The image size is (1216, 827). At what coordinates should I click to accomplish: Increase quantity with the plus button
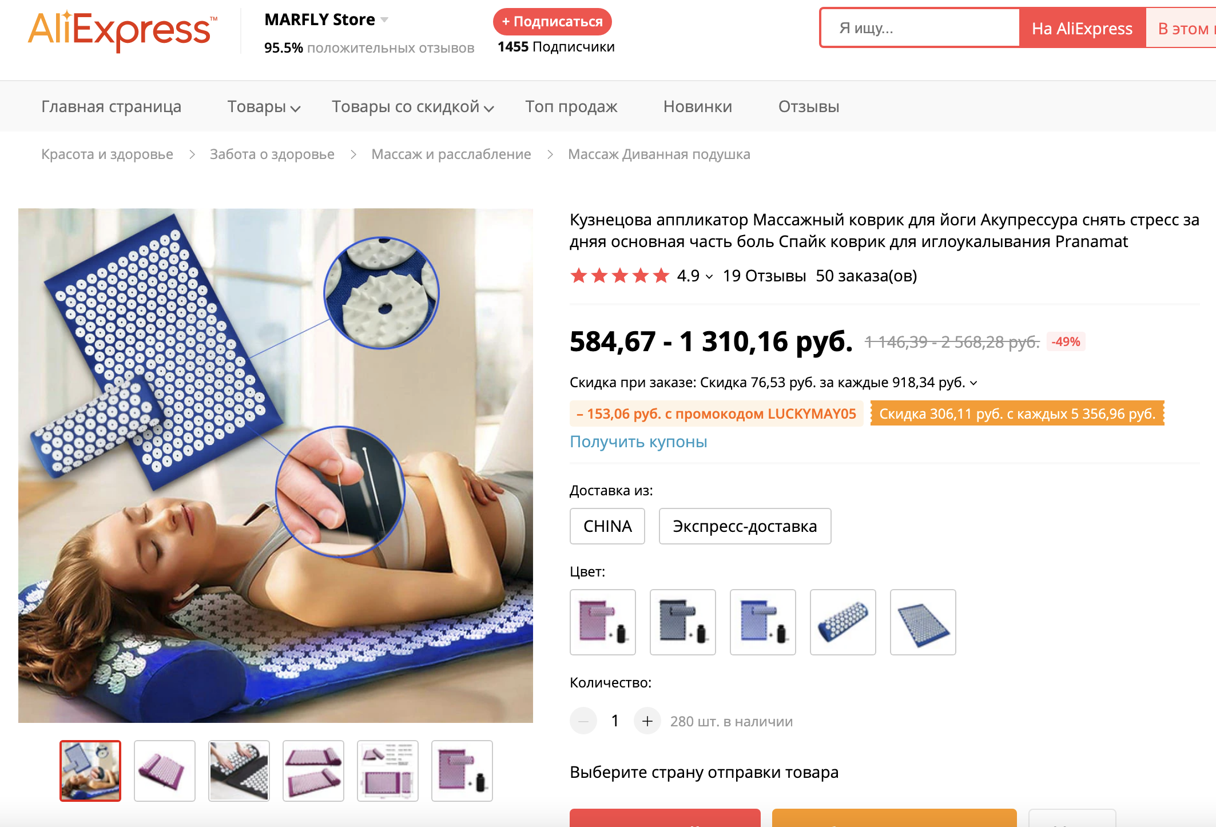point(647,721)
